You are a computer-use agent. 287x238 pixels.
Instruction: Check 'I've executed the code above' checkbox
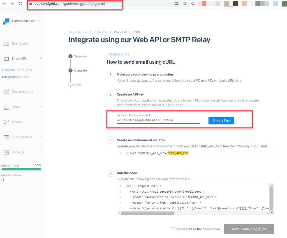(x=173, y=229)
